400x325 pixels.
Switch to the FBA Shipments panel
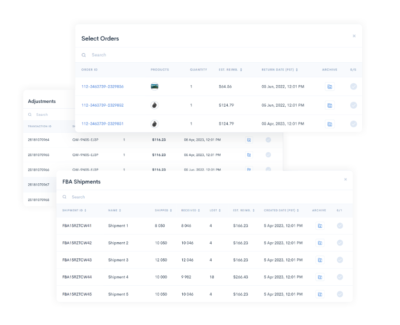coord(82,181)
